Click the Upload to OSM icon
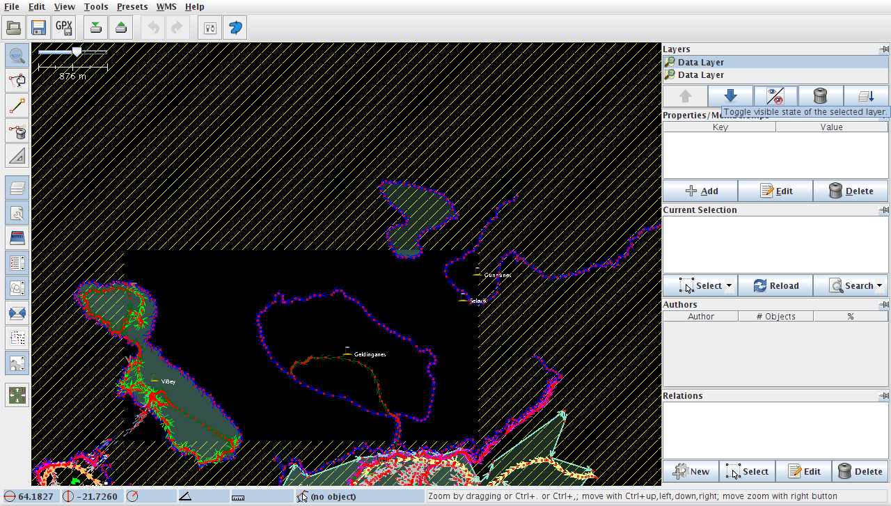Screen dimensions: 891x506 [x=121, y=28]
